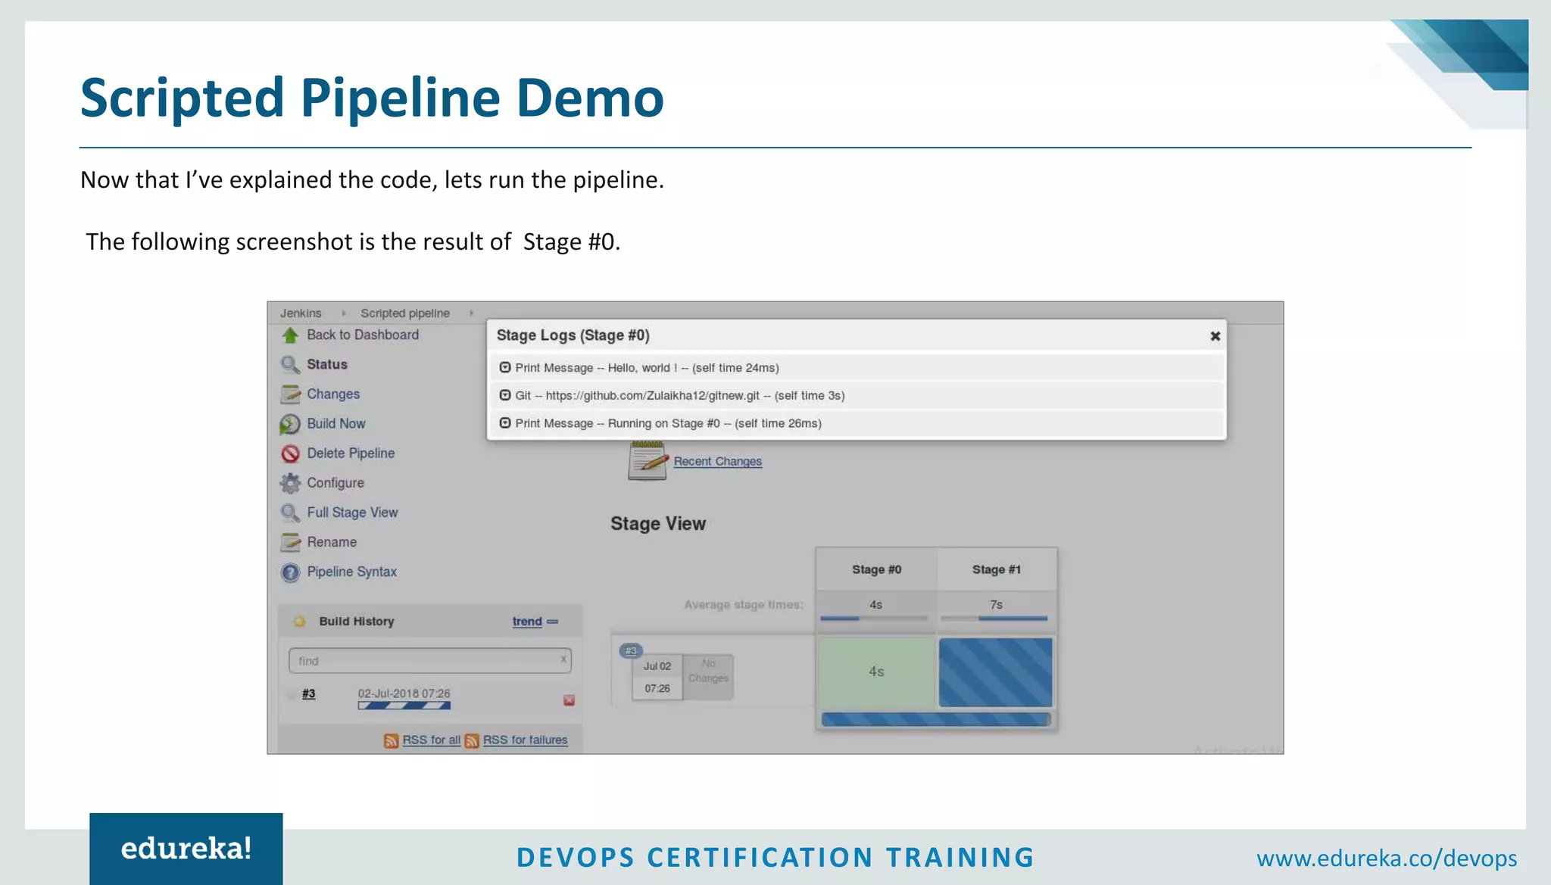Click the RSS for all feed icon
The height and width of the screenshot is (885, 1551).
pyautogui.click(x=391, y=740)
